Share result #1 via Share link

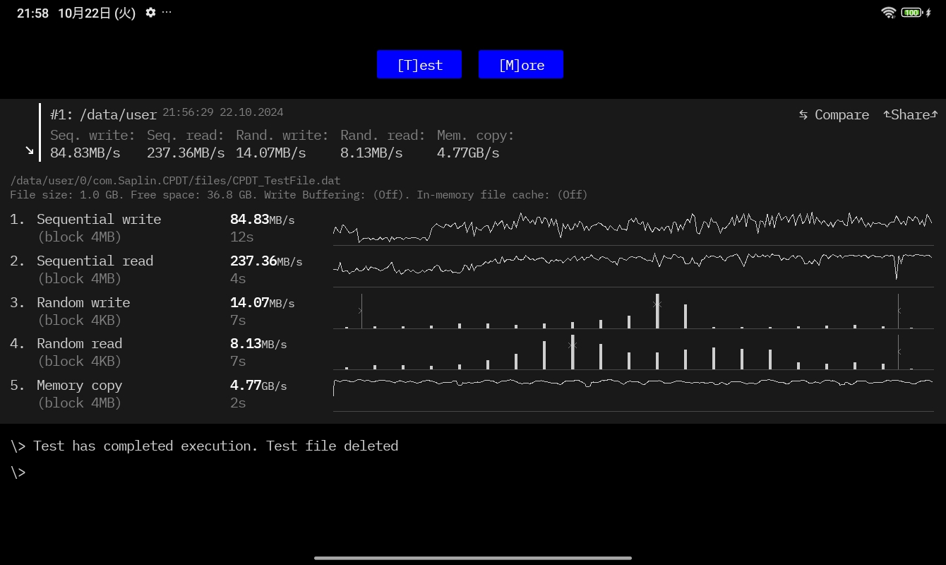pos(911,114)
